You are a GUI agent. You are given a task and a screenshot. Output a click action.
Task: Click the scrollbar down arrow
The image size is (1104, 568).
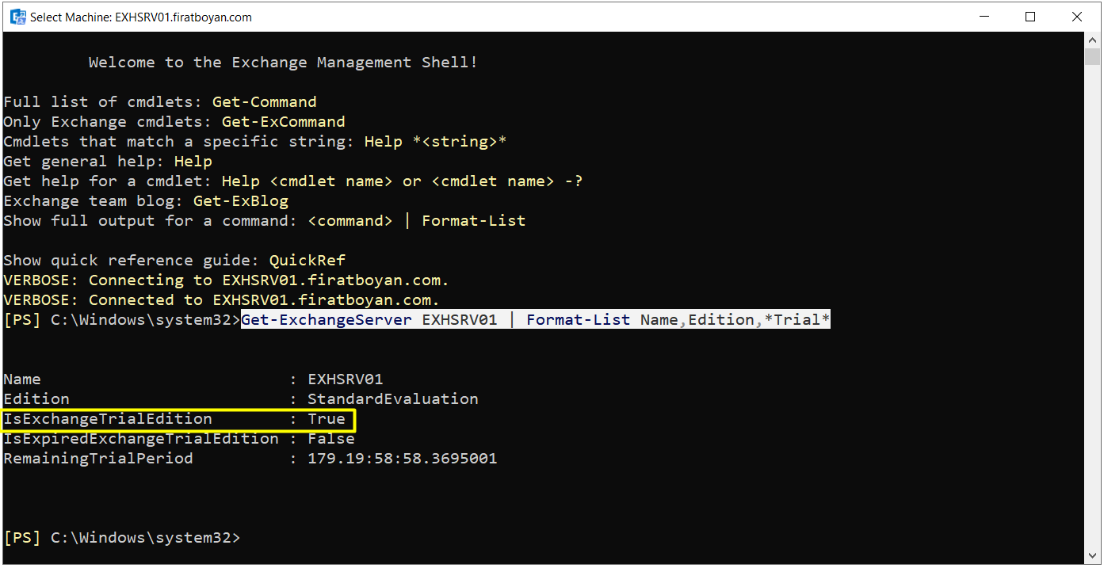point(1093,556)
